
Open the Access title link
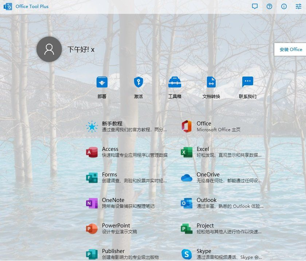[110, 149]
